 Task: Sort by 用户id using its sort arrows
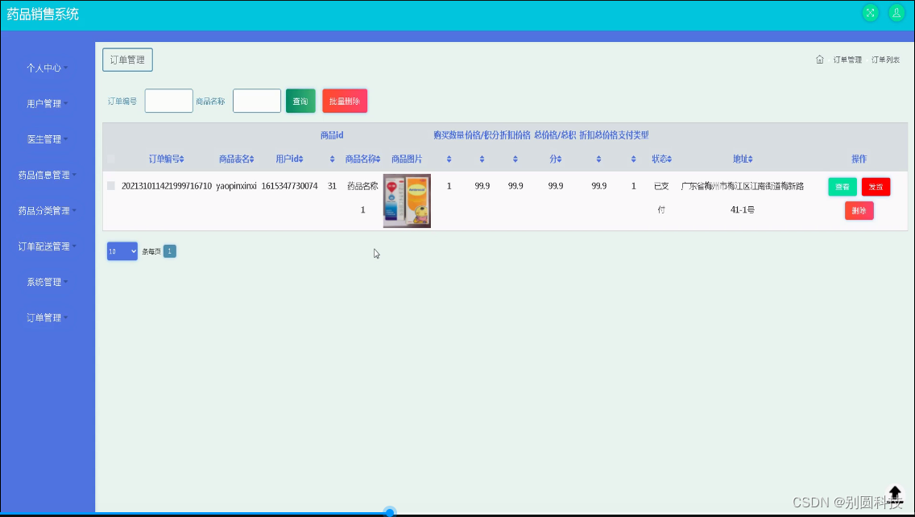click(300, 159)
